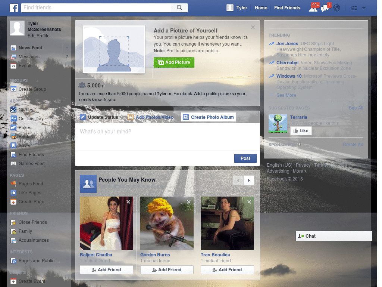Click Create Ad link
Image resolution: width=382 pixels, height=287 pixels.
tap(353, 145)
